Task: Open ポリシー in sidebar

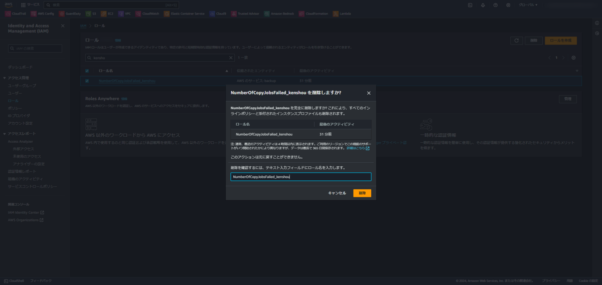Action: click(x=15, y=108)
